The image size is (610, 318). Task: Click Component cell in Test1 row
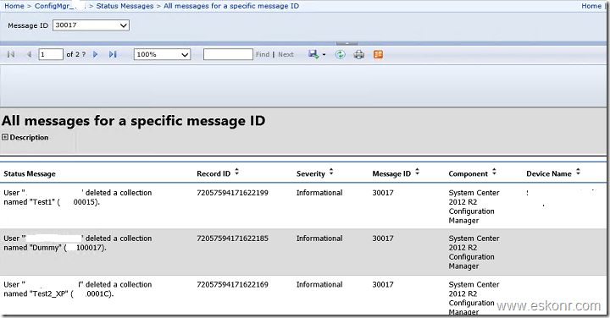click(474, 206)
